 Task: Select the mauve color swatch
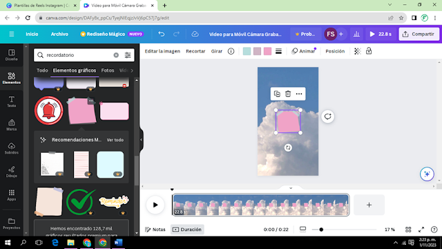point(257,51)
